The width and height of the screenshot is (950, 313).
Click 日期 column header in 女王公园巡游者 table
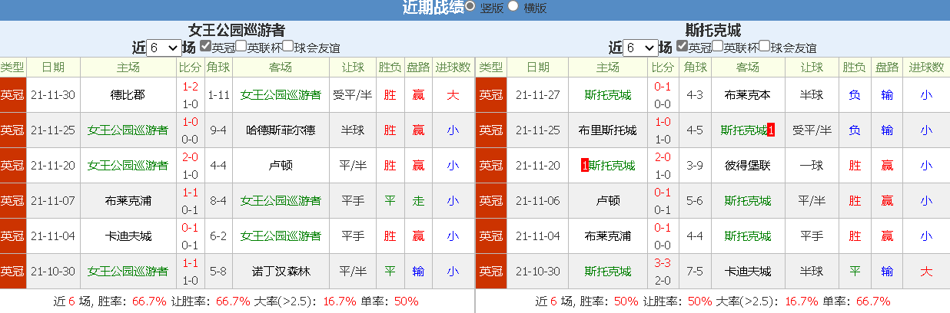click(53, 68)
